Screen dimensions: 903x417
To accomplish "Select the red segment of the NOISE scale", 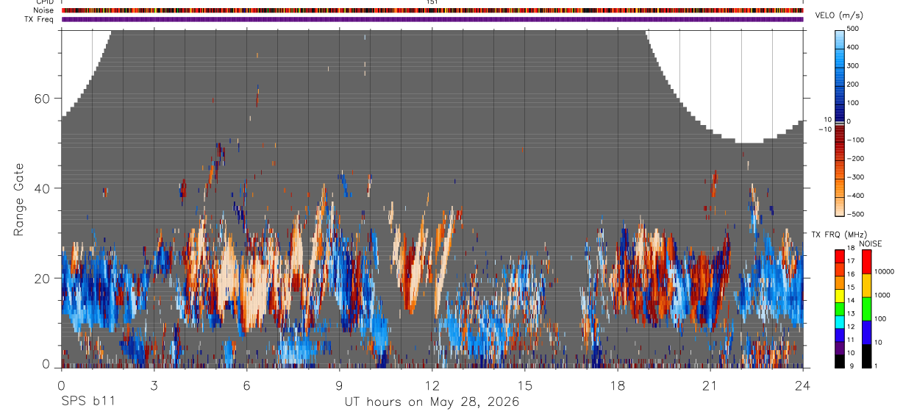I will tap(867, 262).
